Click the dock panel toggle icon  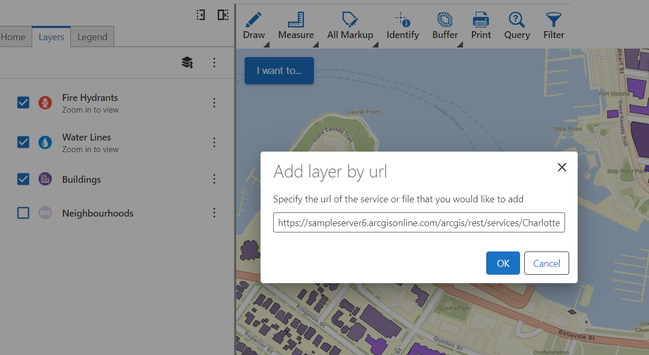[x=223, y=15]
